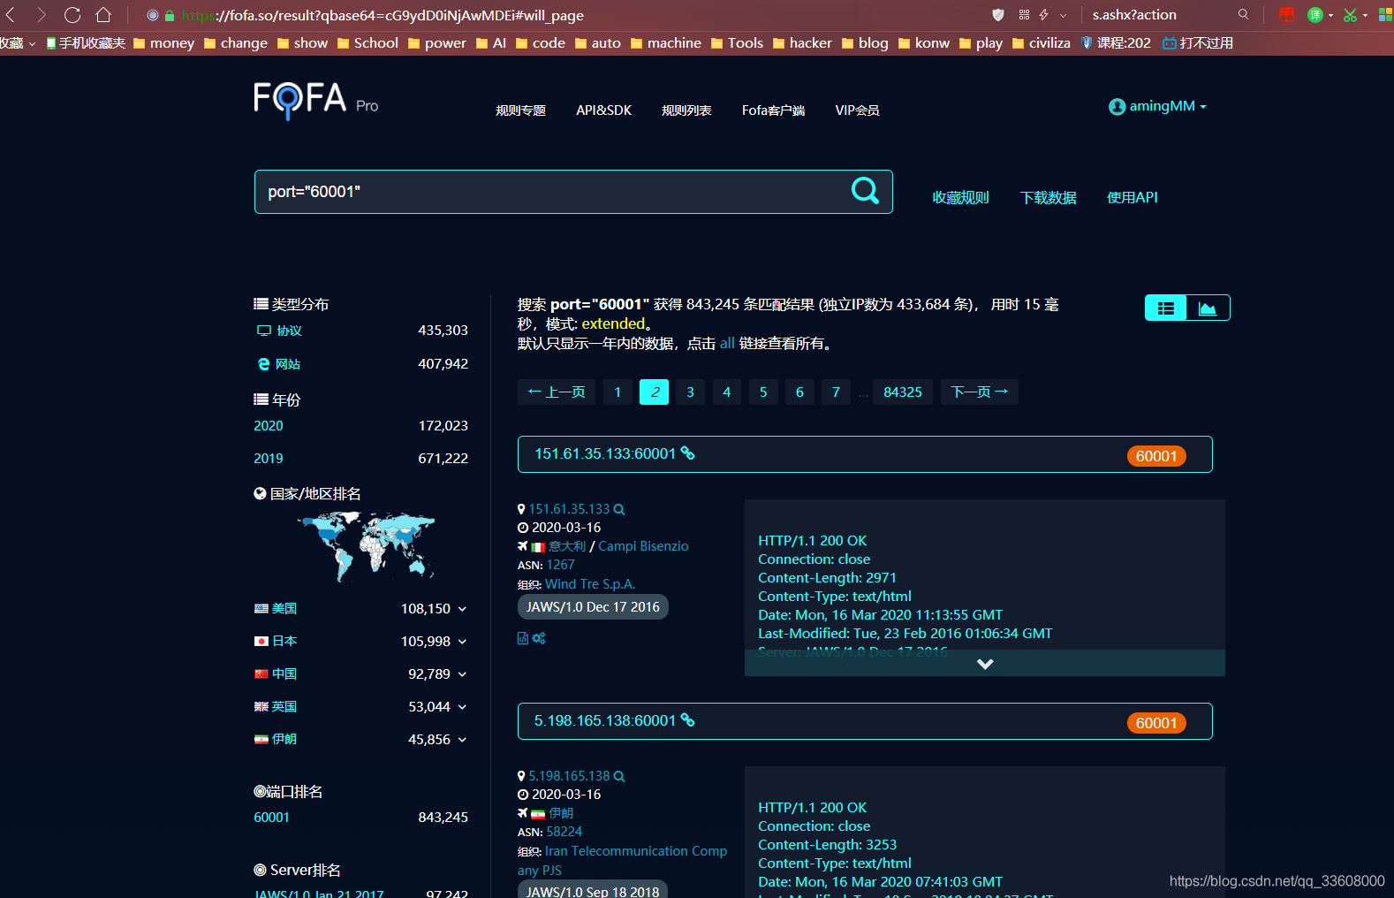Go to browser home icon
Screen dimensions: 1394x898
pos(103,15)
